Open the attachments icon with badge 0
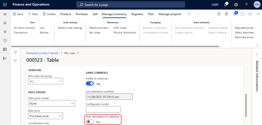Screen dimensions: 262x125 point(235,14)
